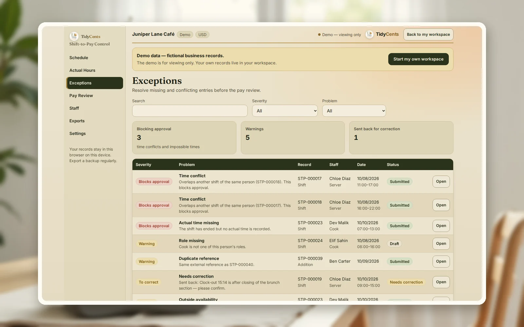This screenshot has height=327, width=524.
Task: Click the TidyCents logo icon in sidebar
Action: (74, 36)
